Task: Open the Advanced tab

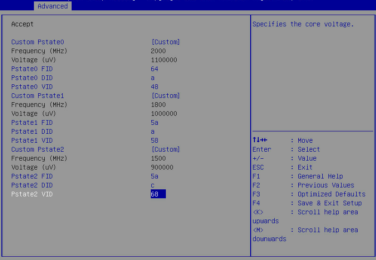Action: (x=53, y=6)
